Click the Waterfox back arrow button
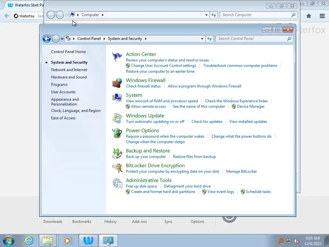This screenshot has height=247, width=329. [7, 16]
